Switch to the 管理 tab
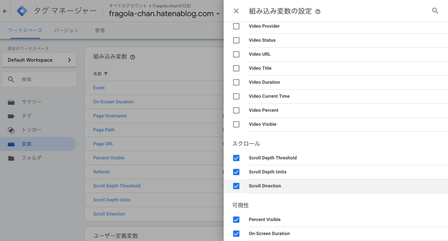Screen dimensions: 448x241 coord(100,31)
